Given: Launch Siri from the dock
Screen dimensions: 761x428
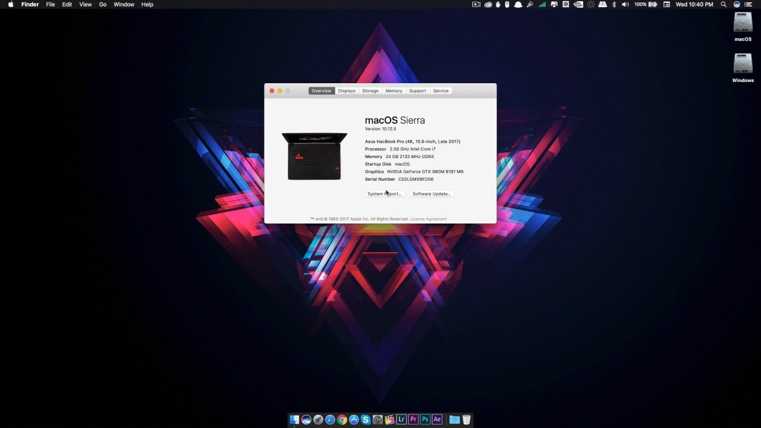Looking at the screenshot, I should (x=306, y=420).
